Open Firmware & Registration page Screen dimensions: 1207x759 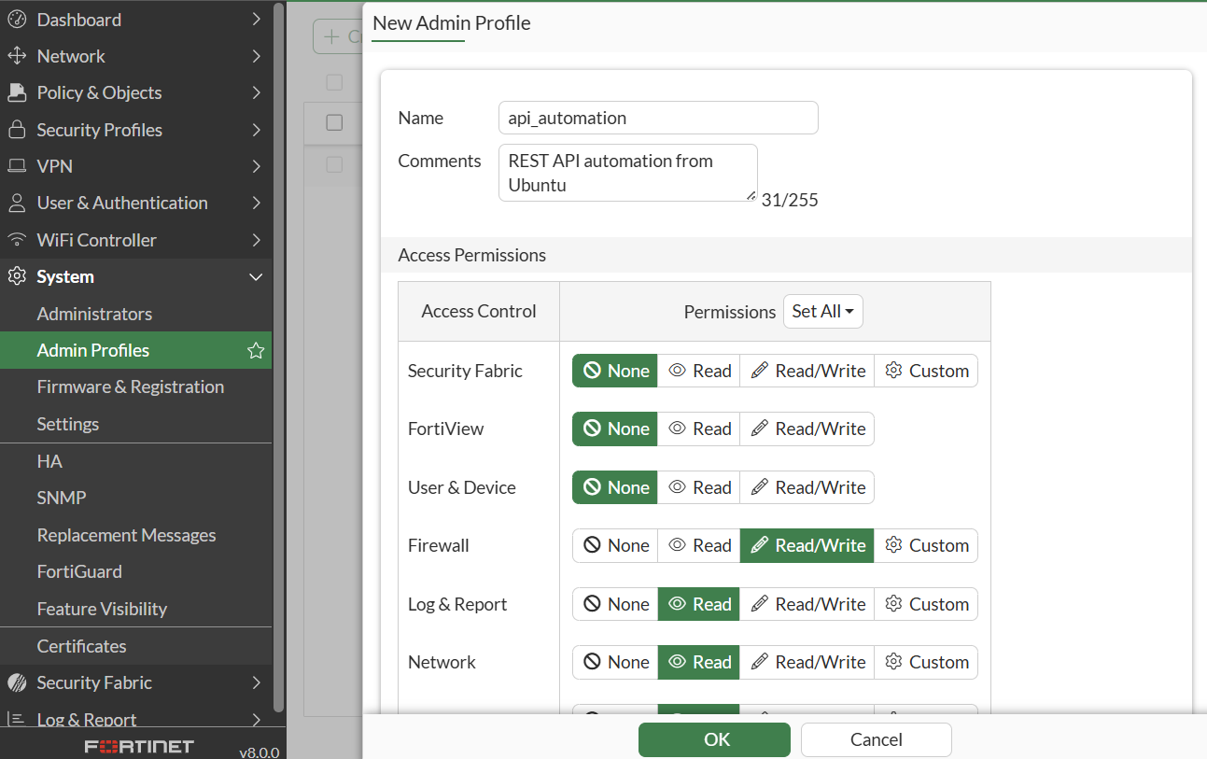pyautogui.click(x=136, y=387)
